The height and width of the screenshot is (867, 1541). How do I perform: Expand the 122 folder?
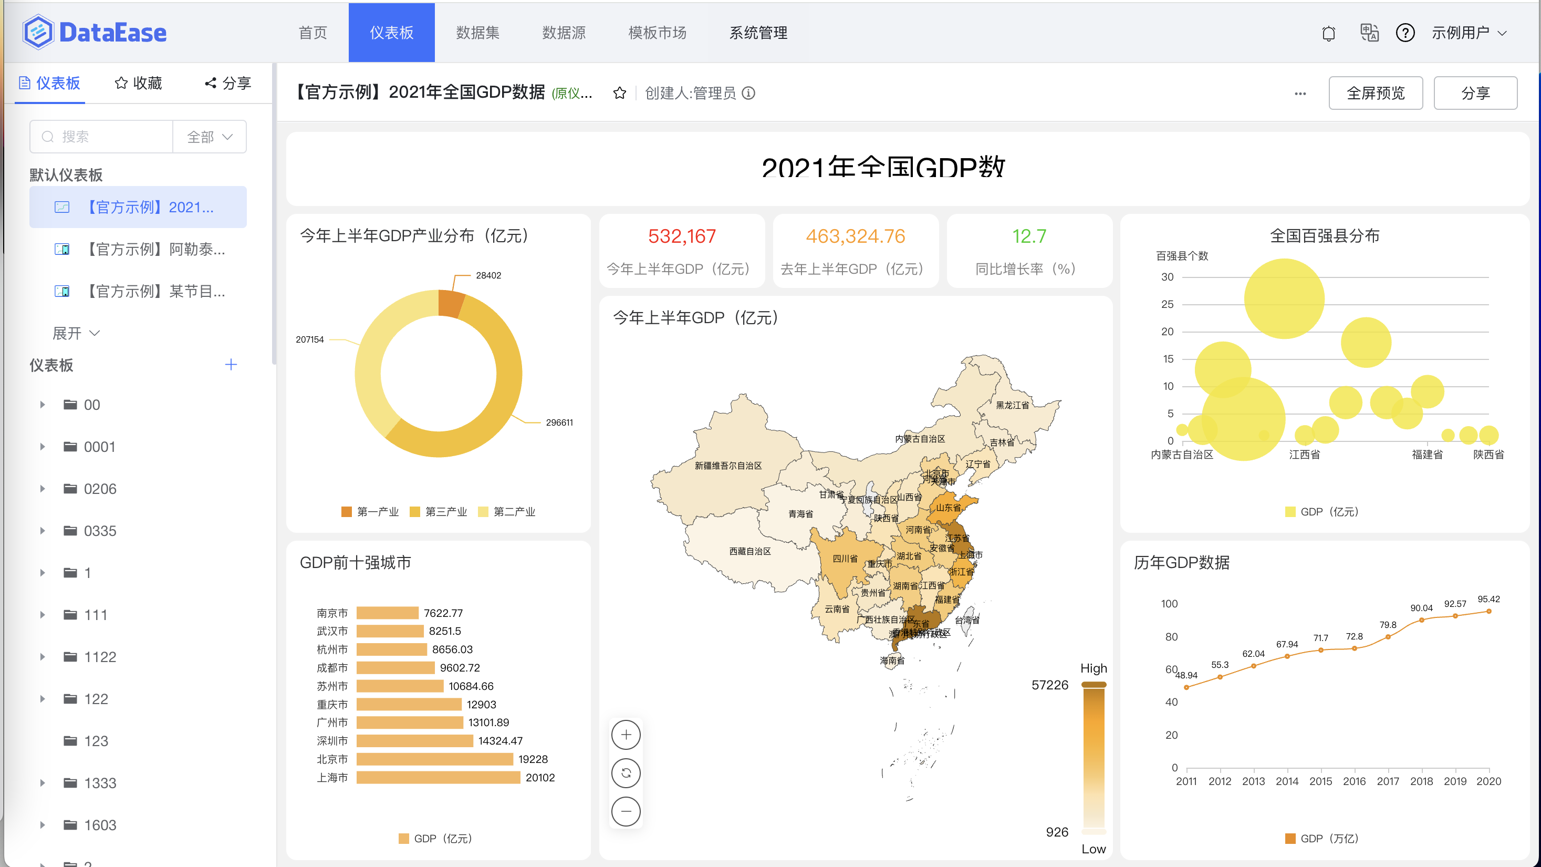click(x=43, y=698)
